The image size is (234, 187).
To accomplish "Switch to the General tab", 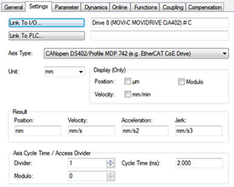I will click(x=13, y=7).
